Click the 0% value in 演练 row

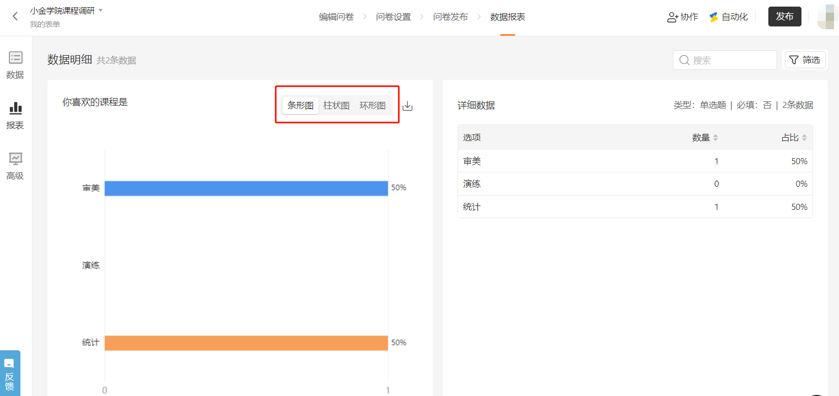(x=801, y=184)
